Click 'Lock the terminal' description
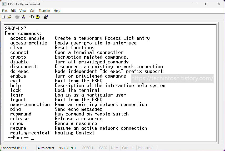Viewport: 225px width, 151px height. (x=77, y=90)
